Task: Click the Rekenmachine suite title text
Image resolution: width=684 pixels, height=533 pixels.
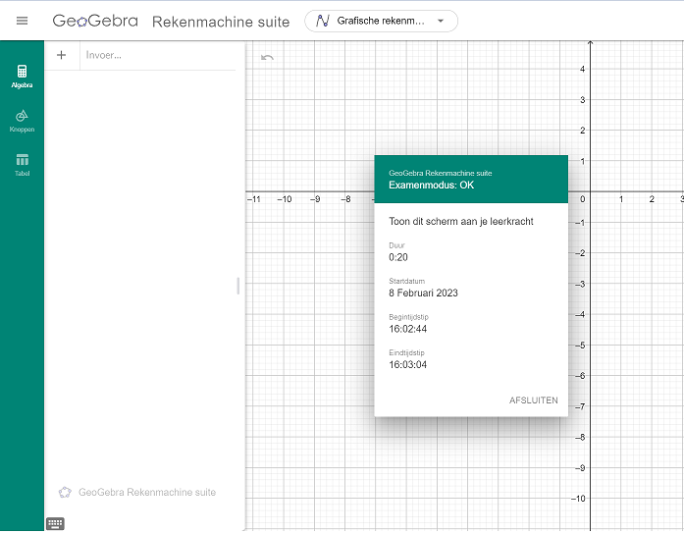Action: pos(221,22)
